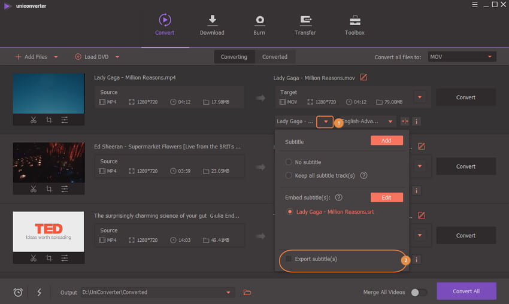
Task: Open the Output path dropdown
Action: tap(228, 292)
